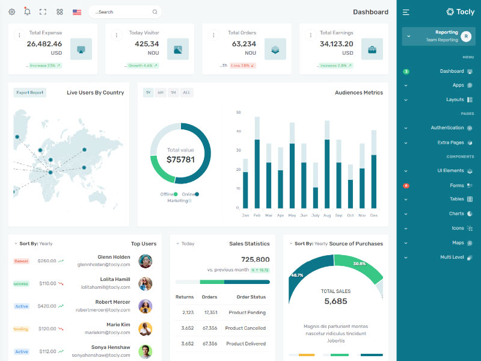Viewport: 481px width, 361px height.
Task: Open the Charts sidebar menu item
Action: coord(456,214)
